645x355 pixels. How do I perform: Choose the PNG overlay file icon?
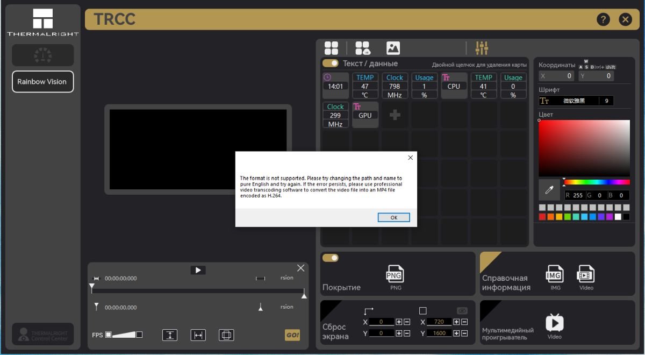(395, 274)
